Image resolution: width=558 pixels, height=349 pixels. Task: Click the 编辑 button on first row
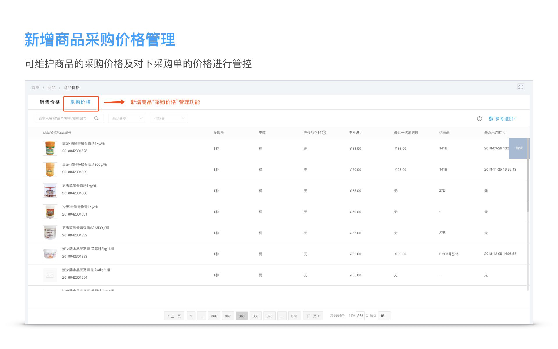(519, 148)
